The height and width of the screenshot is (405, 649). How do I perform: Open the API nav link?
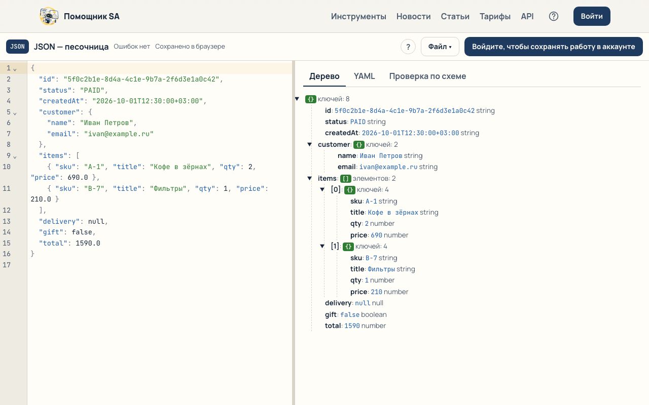[527, 16]
